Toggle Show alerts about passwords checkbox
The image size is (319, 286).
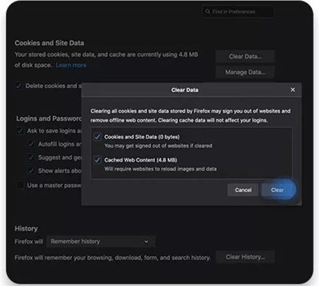[x=31, y=171]
